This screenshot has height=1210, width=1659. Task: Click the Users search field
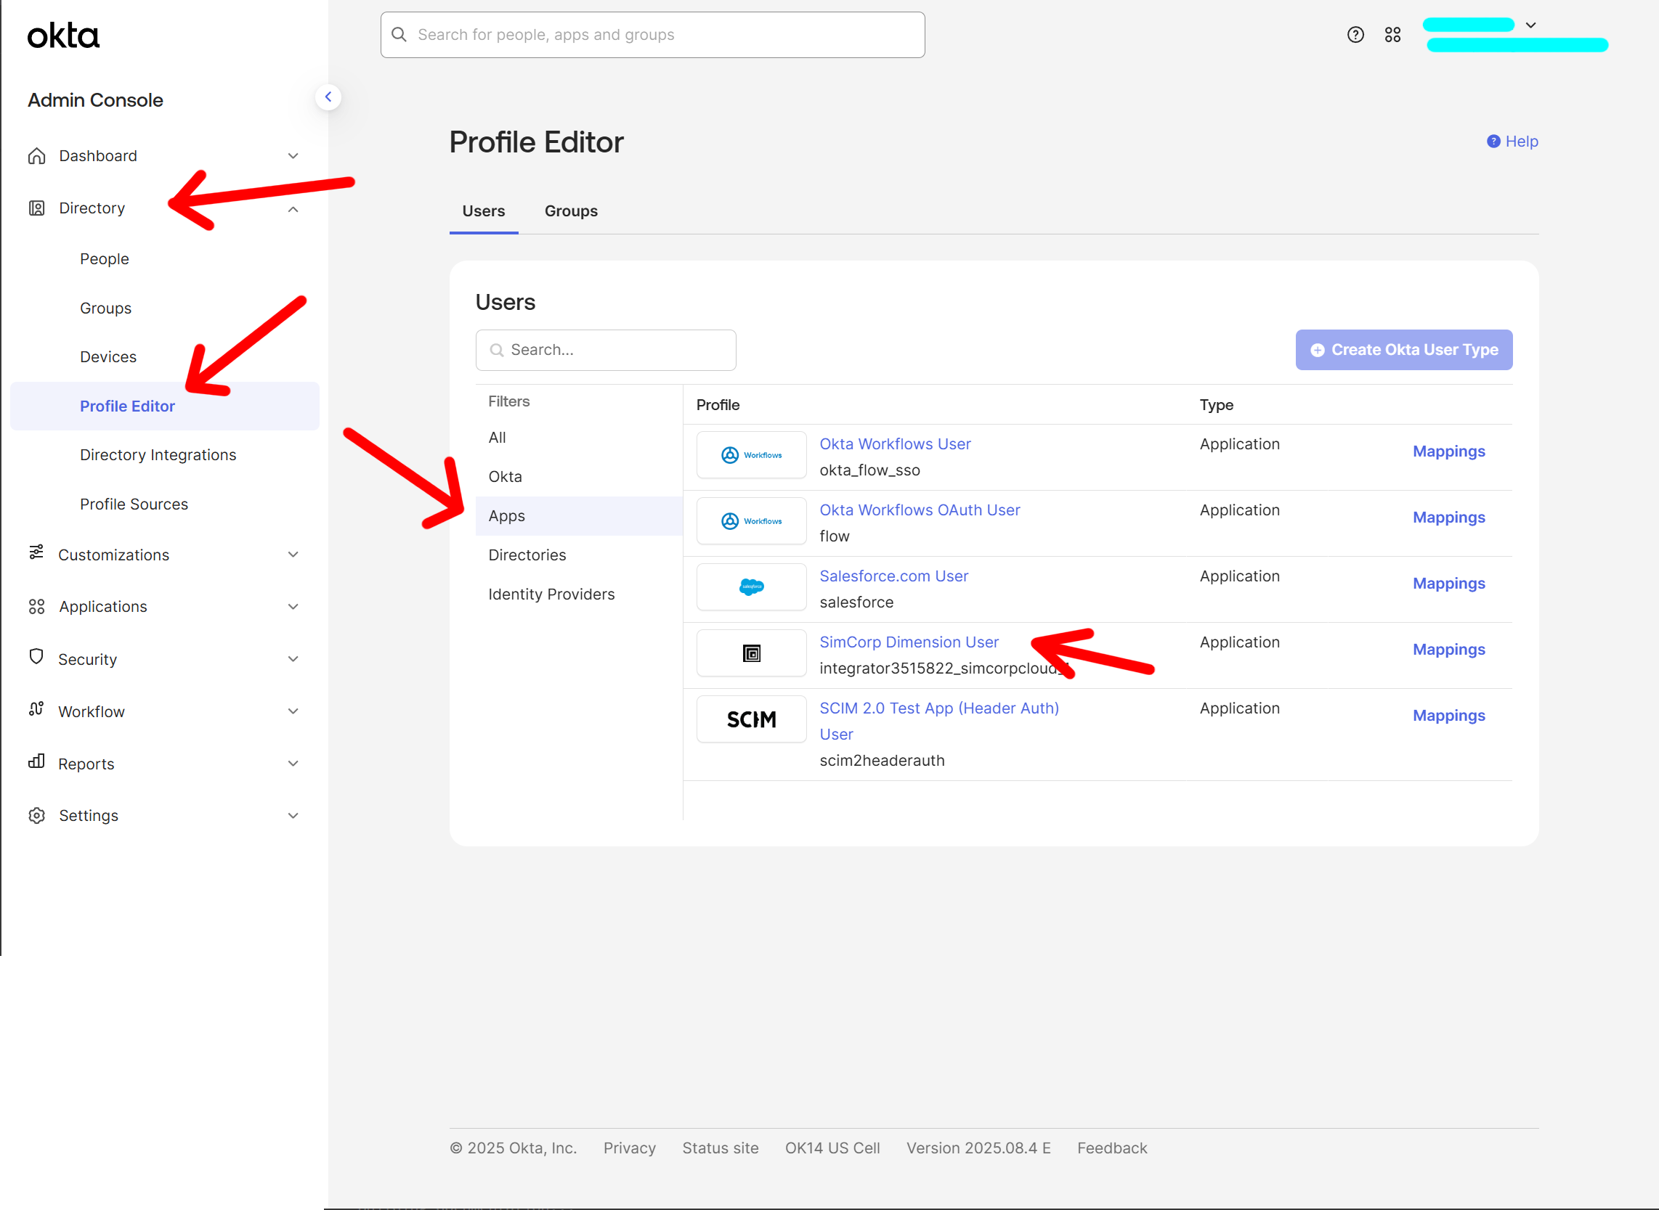[605, 350]
